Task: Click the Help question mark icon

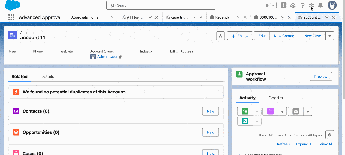Action: [302, 5]
